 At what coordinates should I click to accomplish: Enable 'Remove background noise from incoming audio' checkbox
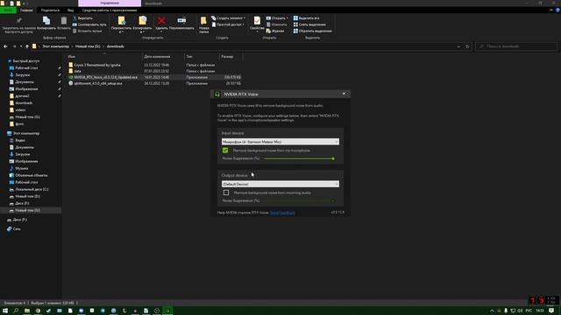226,192
